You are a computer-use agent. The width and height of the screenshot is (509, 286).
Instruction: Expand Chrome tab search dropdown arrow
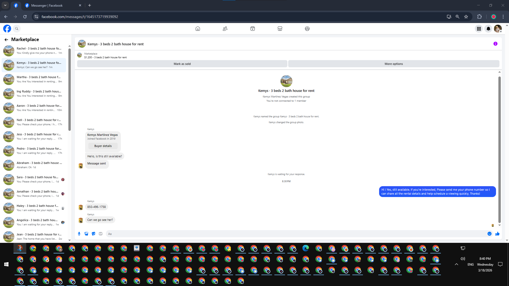tap(5, 5)
